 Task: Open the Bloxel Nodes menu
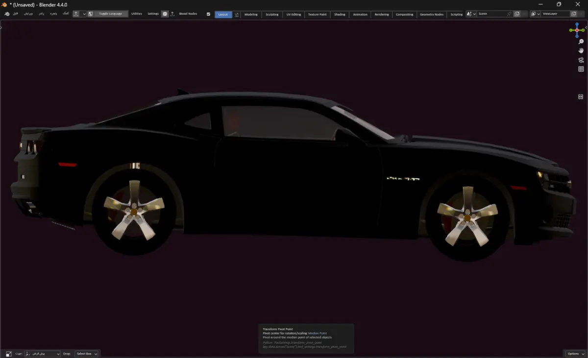point(188,14)
